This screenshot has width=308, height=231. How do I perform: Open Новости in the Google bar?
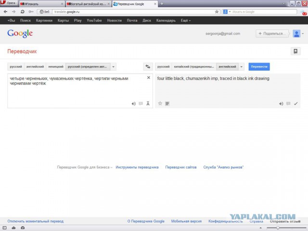[115, 20]
